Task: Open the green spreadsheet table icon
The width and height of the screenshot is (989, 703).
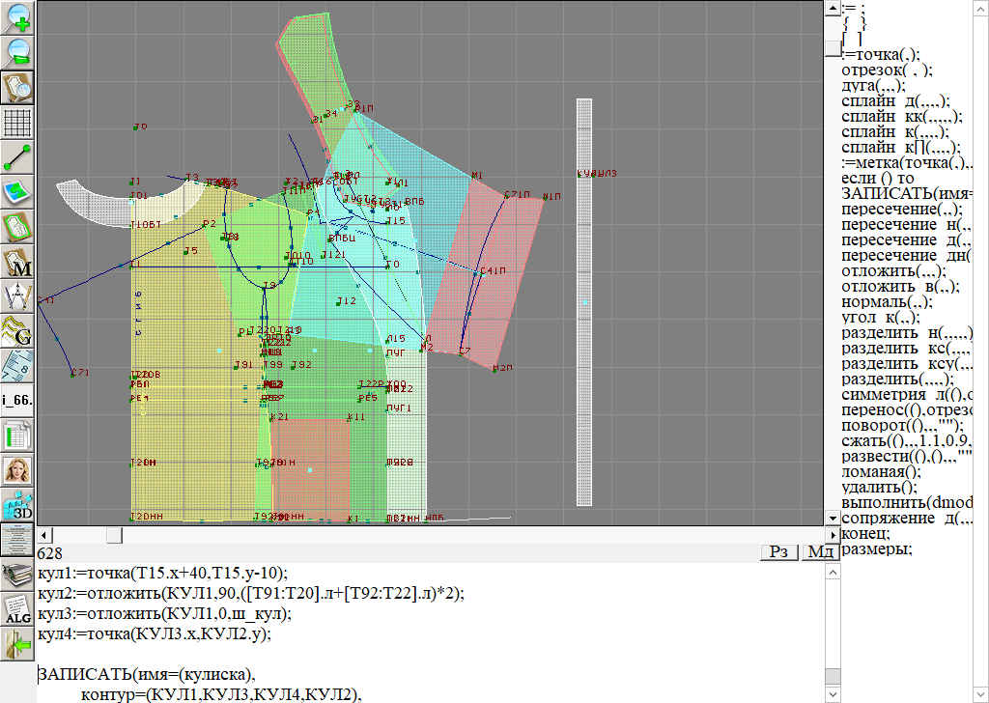Action: (x=17, y=436)
